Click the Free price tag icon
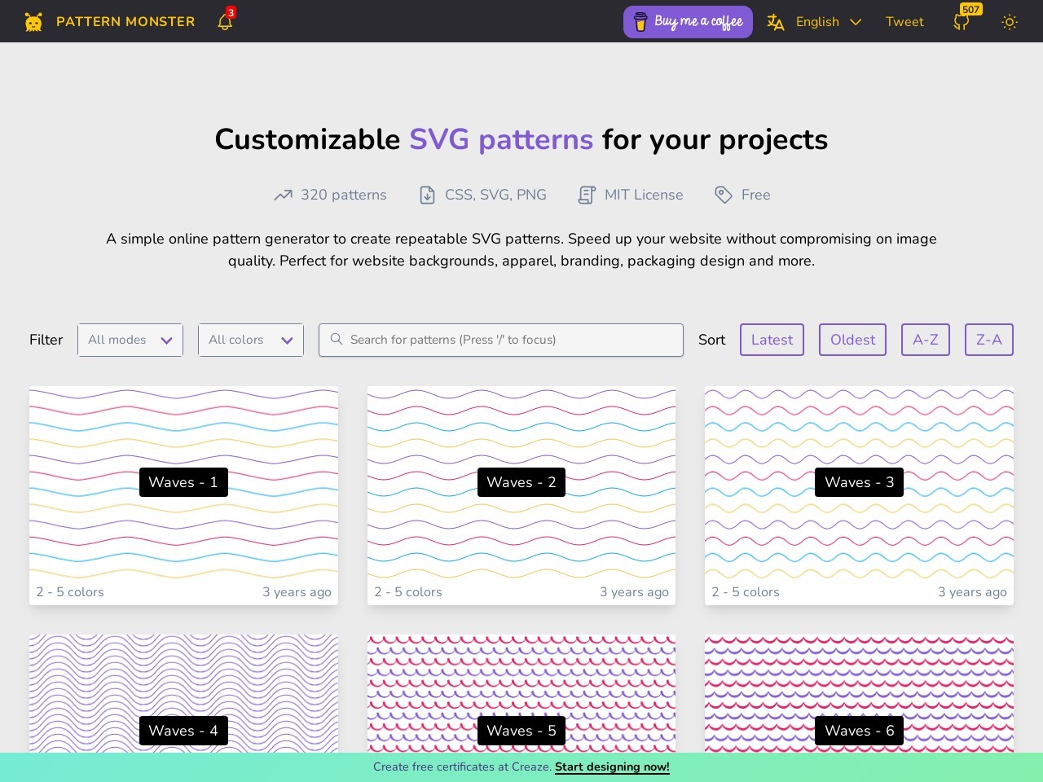1043x782 pixels. 723,195
